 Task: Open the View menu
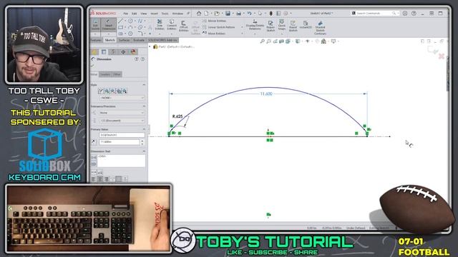pos(144,14)
